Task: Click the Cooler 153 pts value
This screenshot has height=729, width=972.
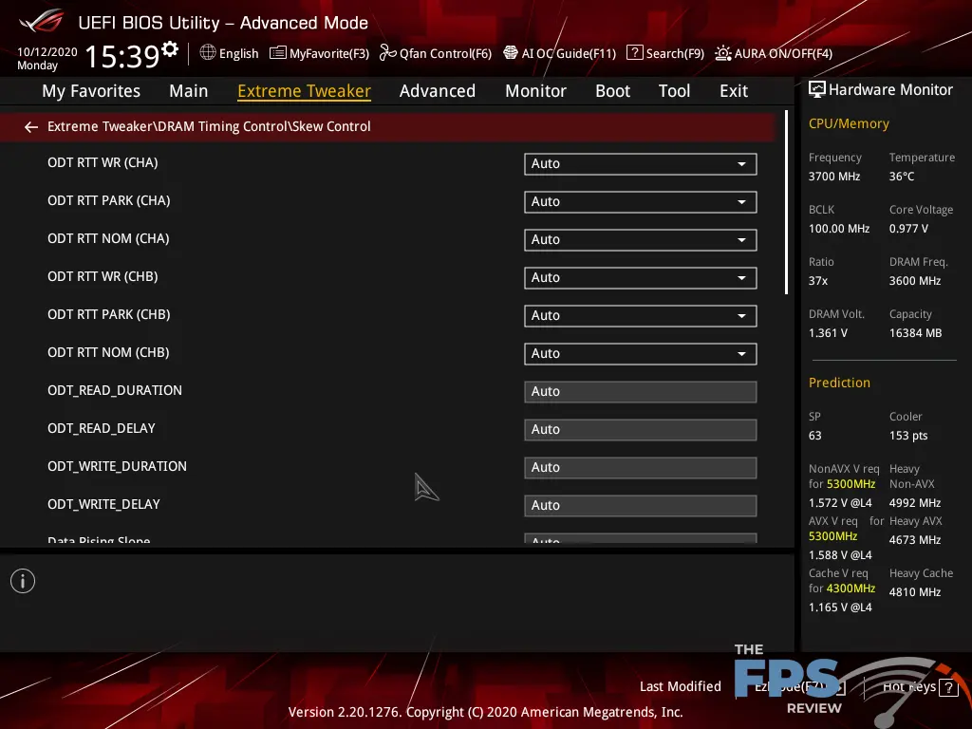Action: [908, 436]
